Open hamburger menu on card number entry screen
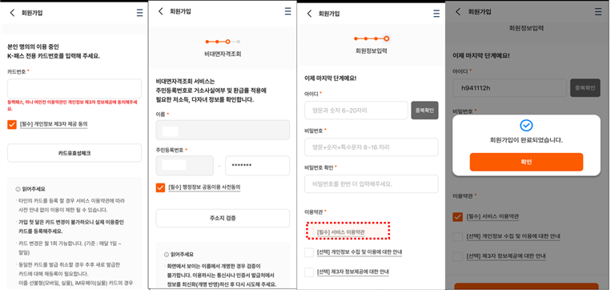The image size is (611, 290). [139, 13]
